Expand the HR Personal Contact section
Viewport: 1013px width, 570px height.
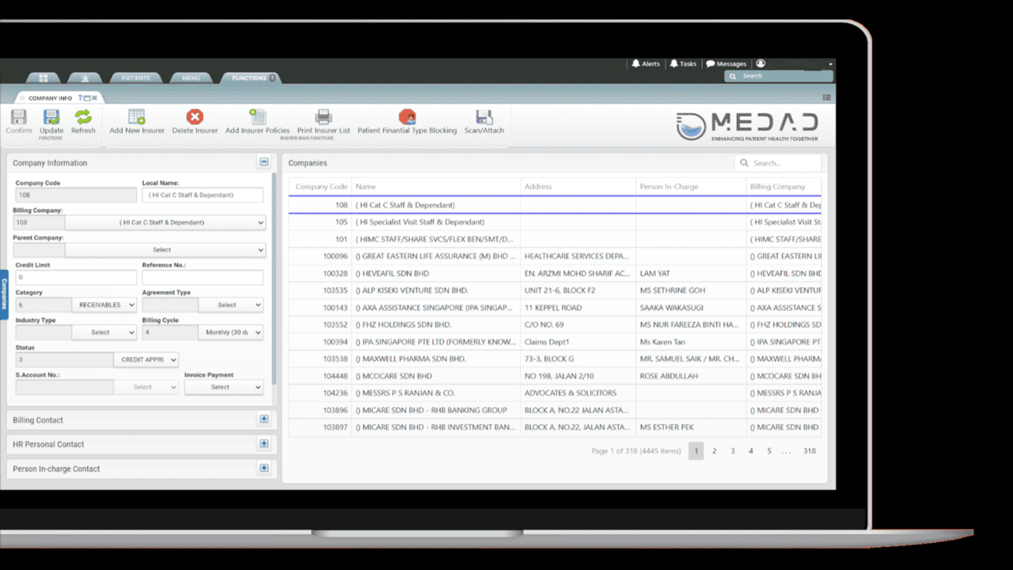point(264,444)
